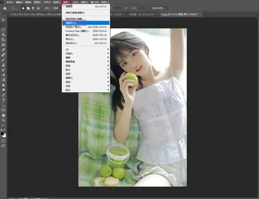The width and height of the screenshot is (259, 199).
Task: Open the marquee tool preset picker
Action: coord(14,8)
